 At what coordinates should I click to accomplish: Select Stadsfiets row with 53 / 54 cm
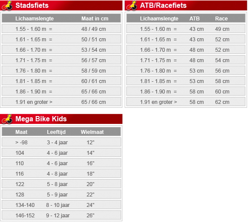click(x=61, y=50)
